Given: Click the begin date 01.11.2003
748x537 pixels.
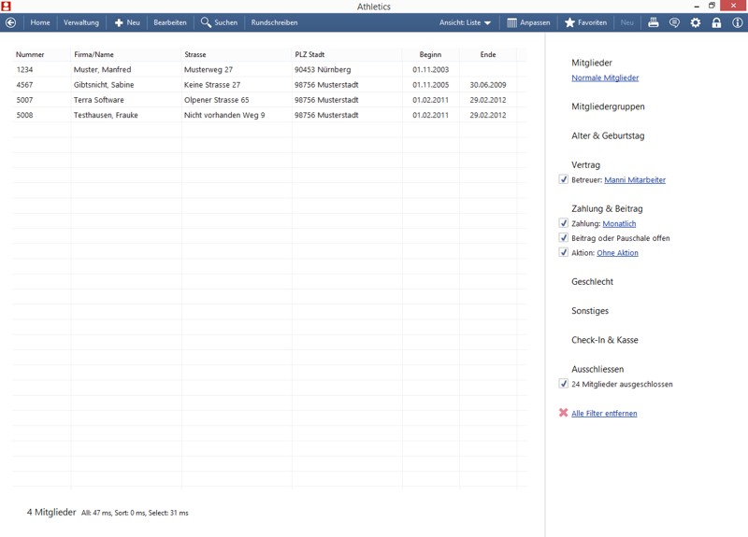Looking at the screenshot, I should tap(430, 69).
